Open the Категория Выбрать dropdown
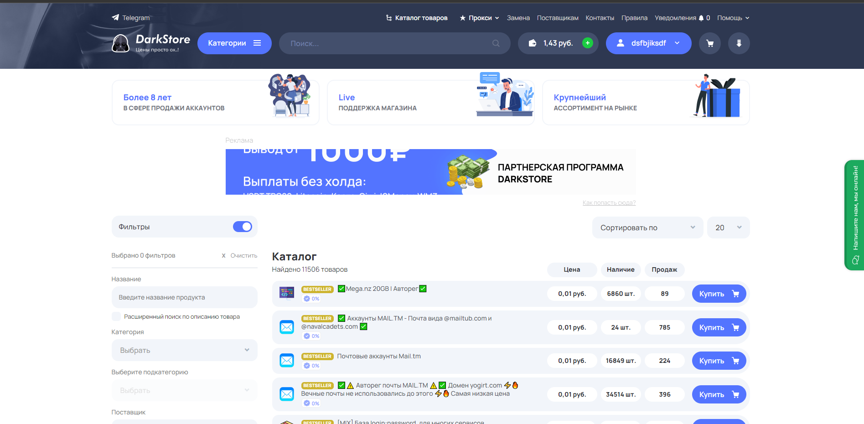Screen dimensions: 864x424 (x=185, y=350)
